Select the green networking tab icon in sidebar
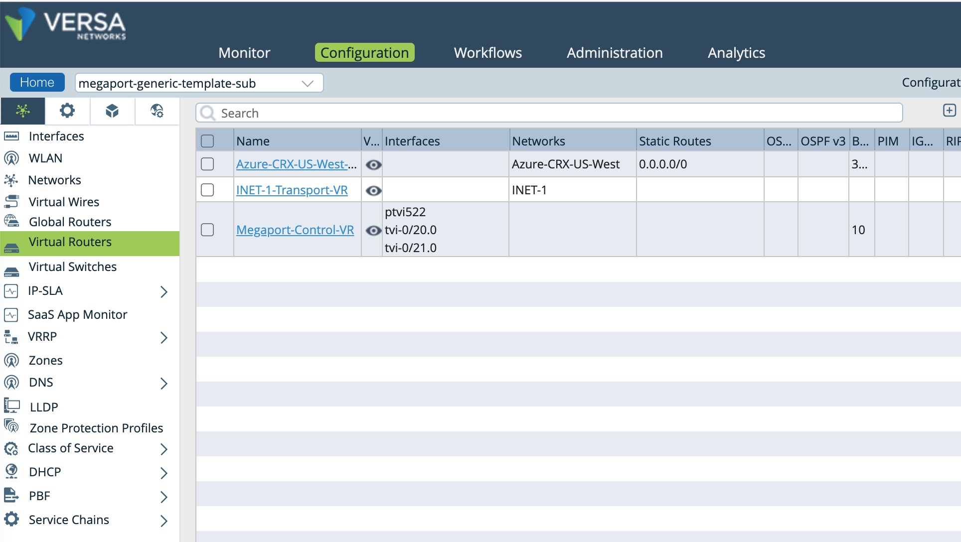 [22, 111]
